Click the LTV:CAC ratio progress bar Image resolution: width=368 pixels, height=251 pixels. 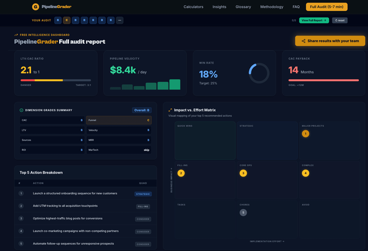[x=56, y=80]
